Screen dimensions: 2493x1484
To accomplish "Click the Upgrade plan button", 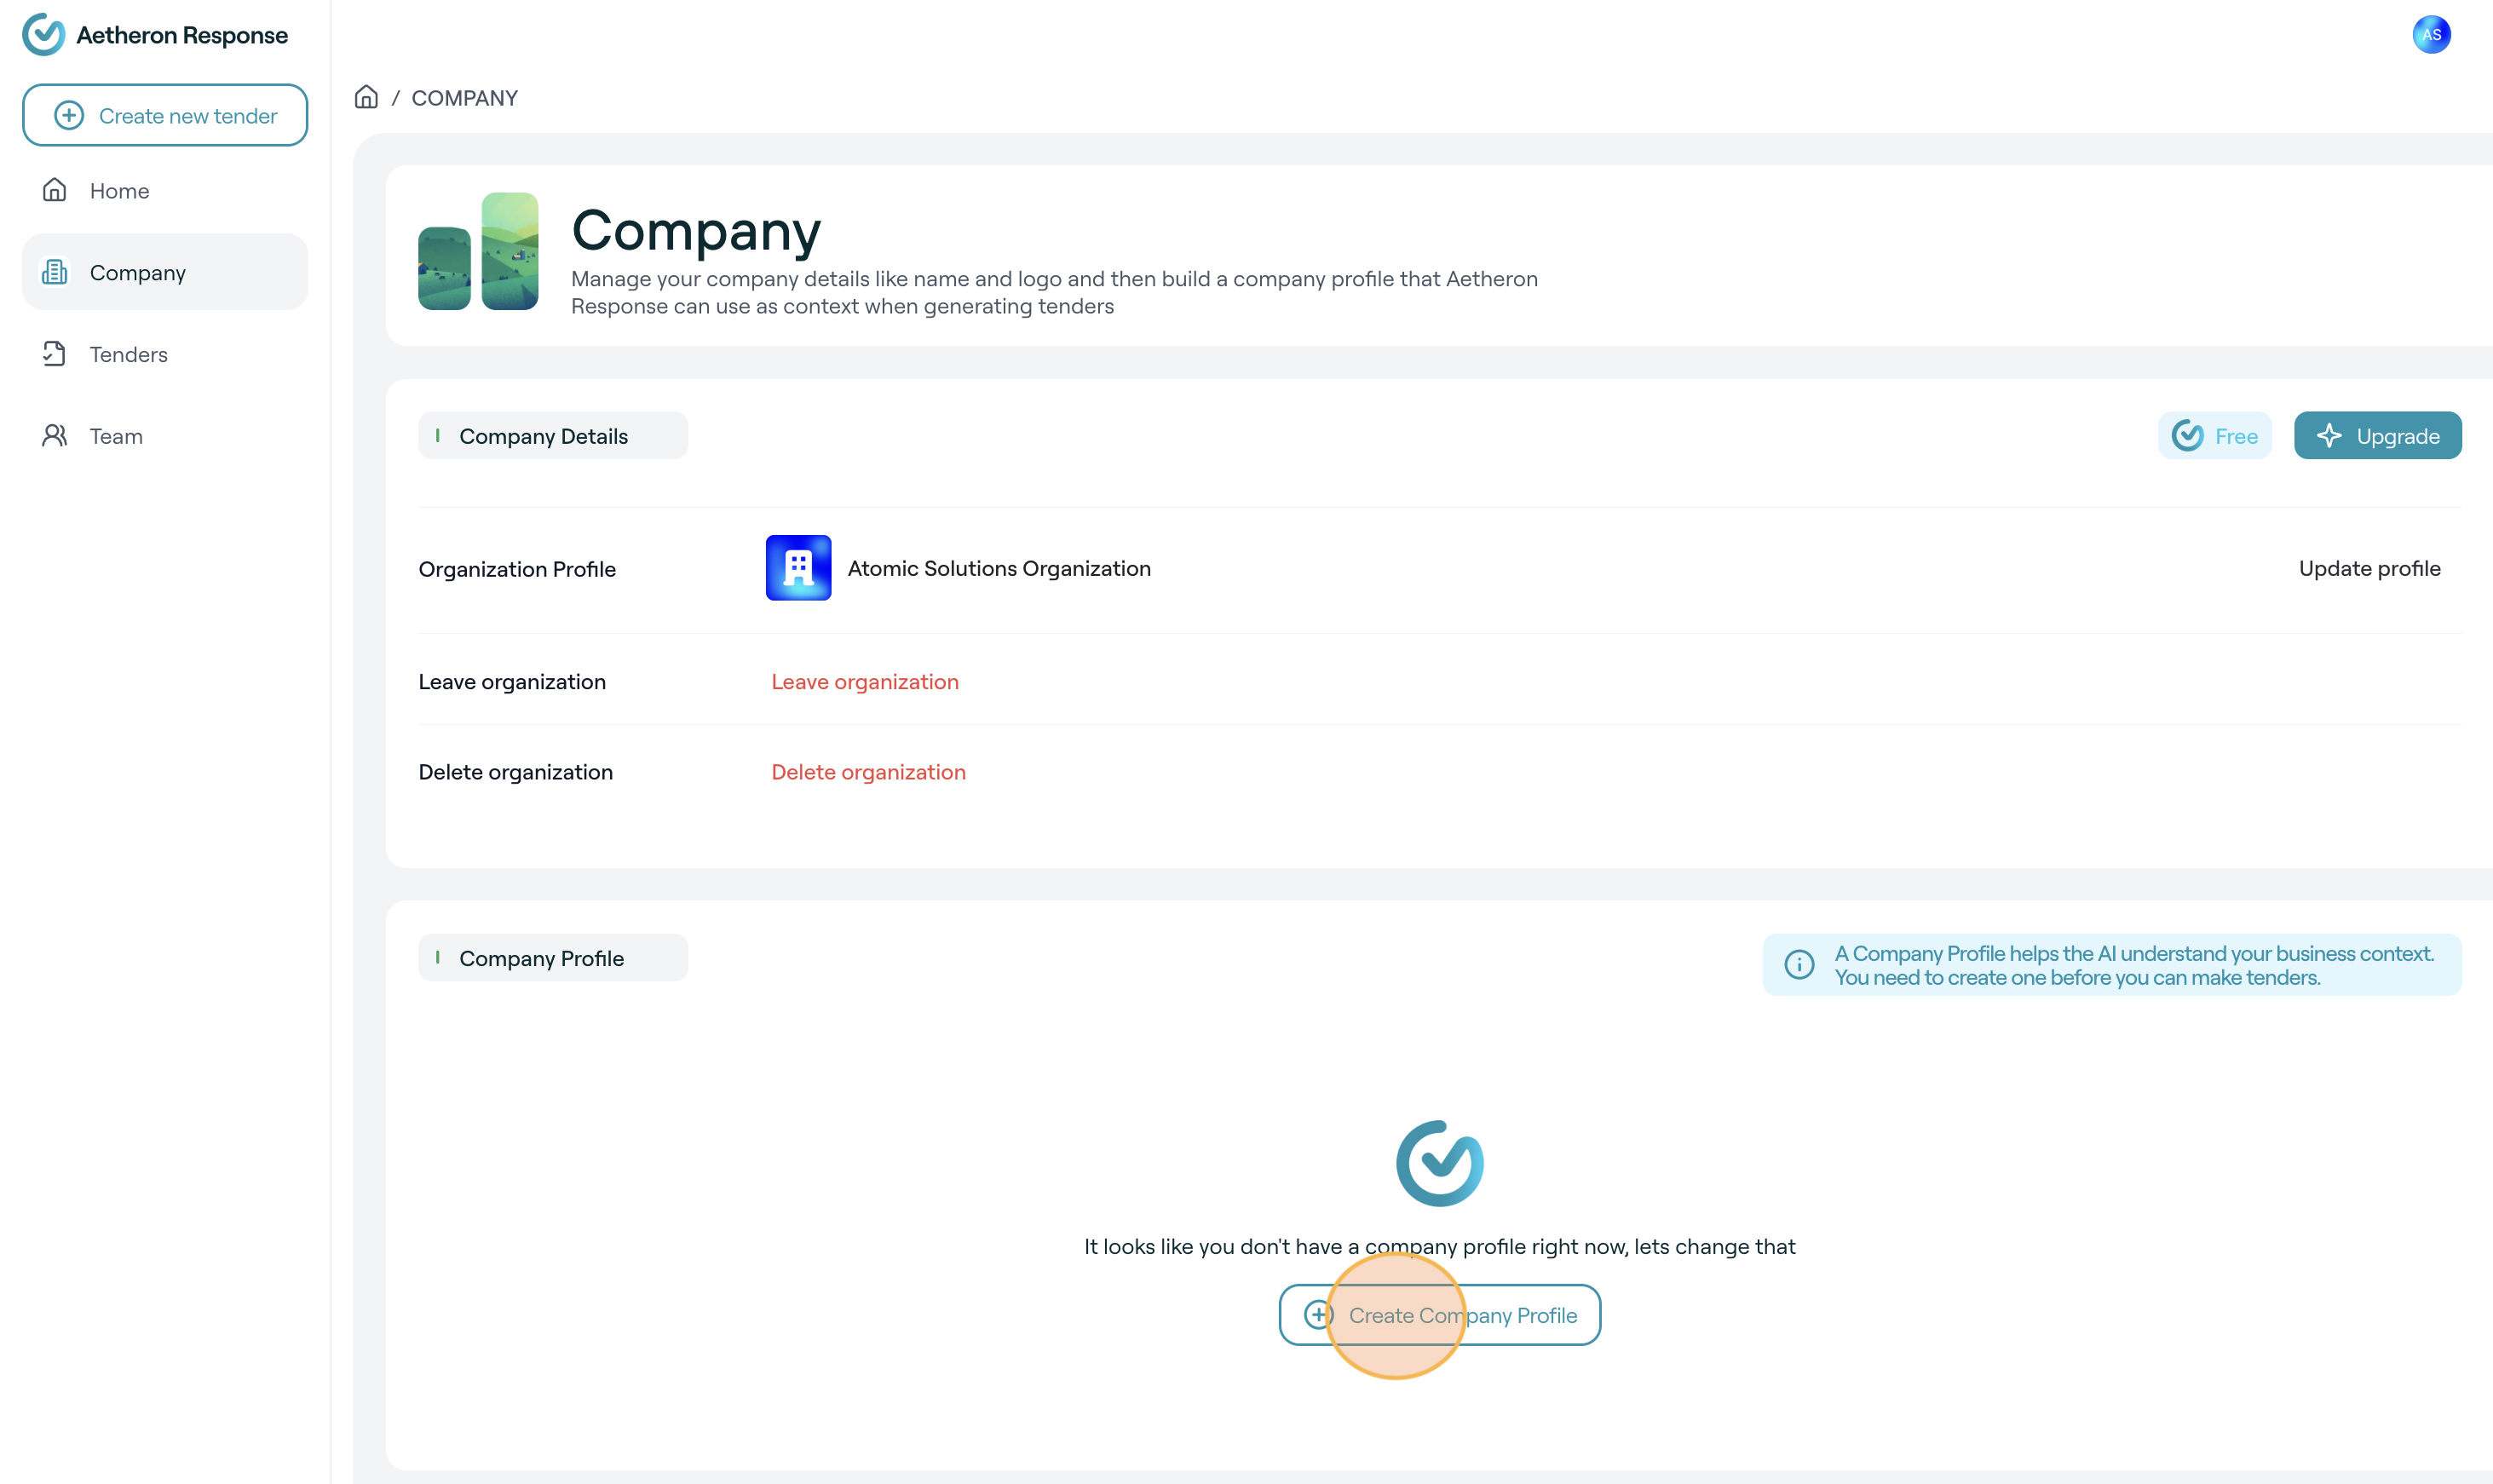I will pos(2377,436).
